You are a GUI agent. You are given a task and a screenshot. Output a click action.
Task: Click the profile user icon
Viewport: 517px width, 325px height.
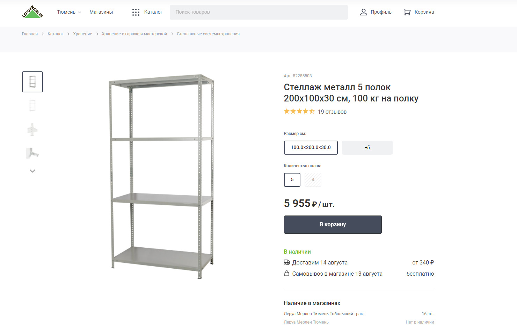tap(364, 12)
